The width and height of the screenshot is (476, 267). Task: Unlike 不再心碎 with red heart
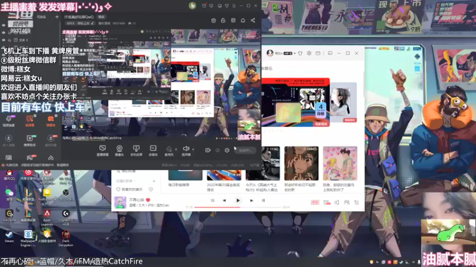pos(148,200)
